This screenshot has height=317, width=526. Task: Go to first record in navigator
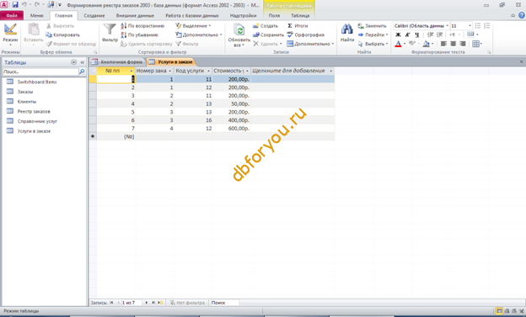pos(111,303)
